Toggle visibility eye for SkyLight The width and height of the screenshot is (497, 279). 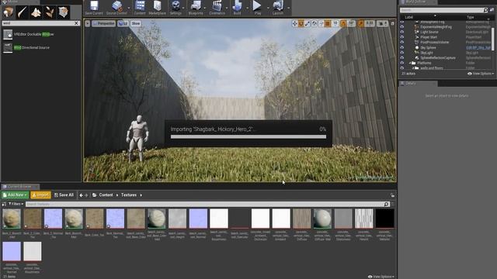pyautogui.click(x=402, y=53)
